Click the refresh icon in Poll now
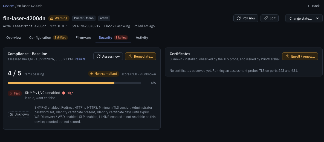The width and height of the screenshot is (324, 142). 238,18
